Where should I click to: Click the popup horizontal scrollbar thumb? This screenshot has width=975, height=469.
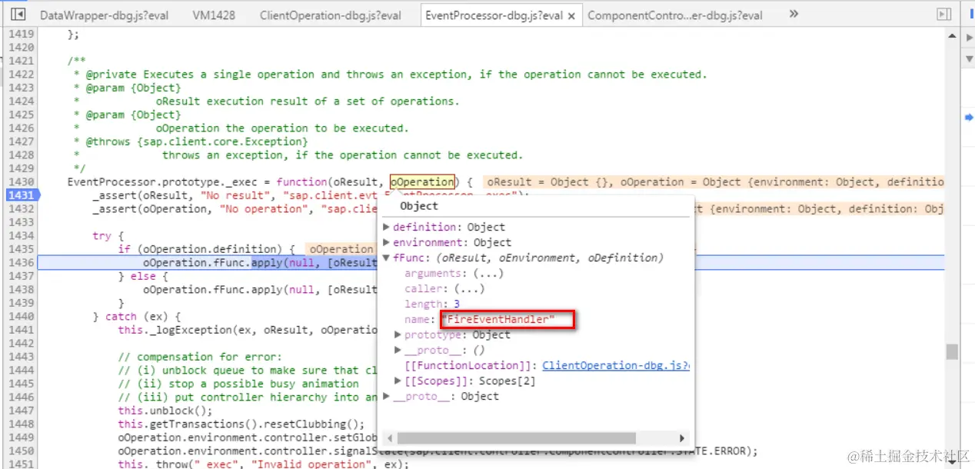pyautogui.click(x=515, y=438)
